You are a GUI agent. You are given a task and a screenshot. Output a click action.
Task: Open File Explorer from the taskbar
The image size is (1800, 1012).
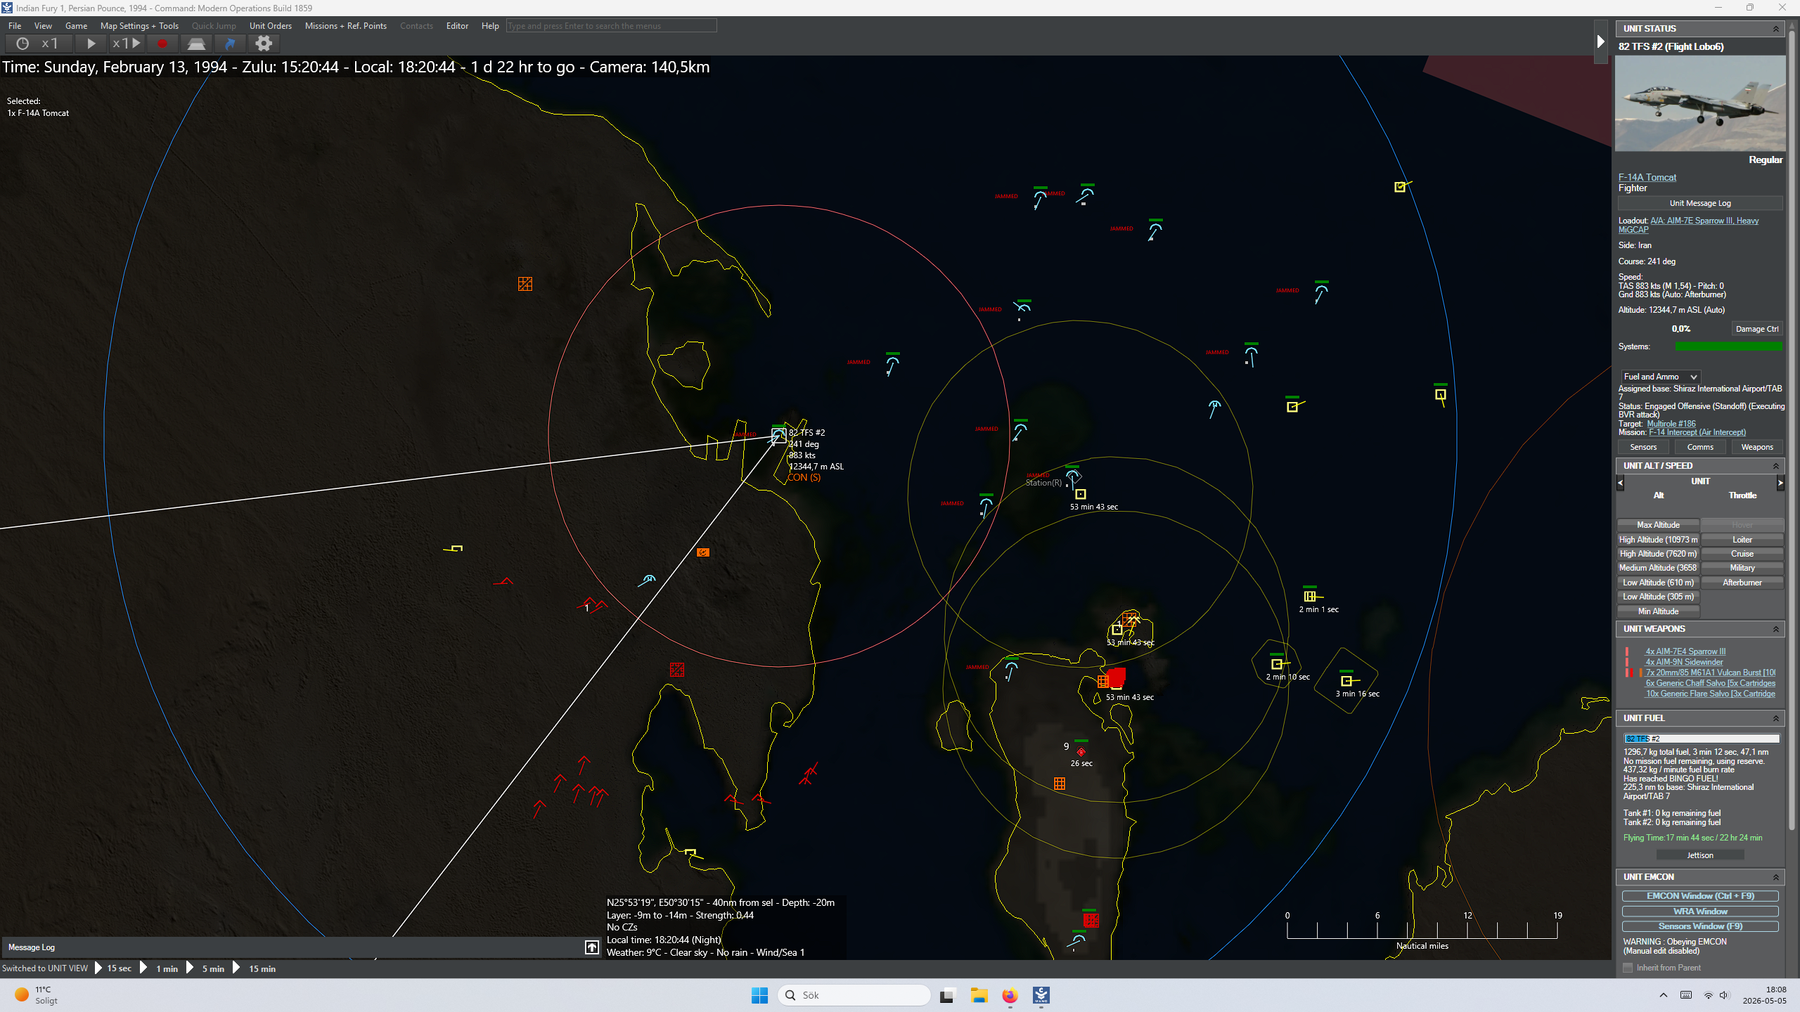click(x=979, y=995)
